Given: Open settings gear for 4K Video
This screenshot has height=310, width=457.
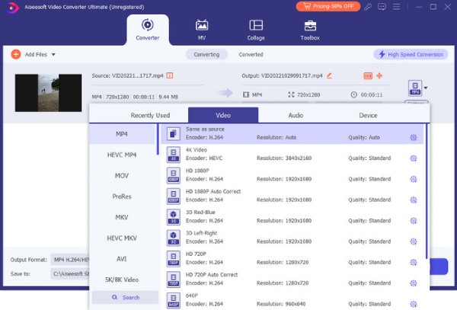Looking at the screenshot, I should (x=414, y=158).
